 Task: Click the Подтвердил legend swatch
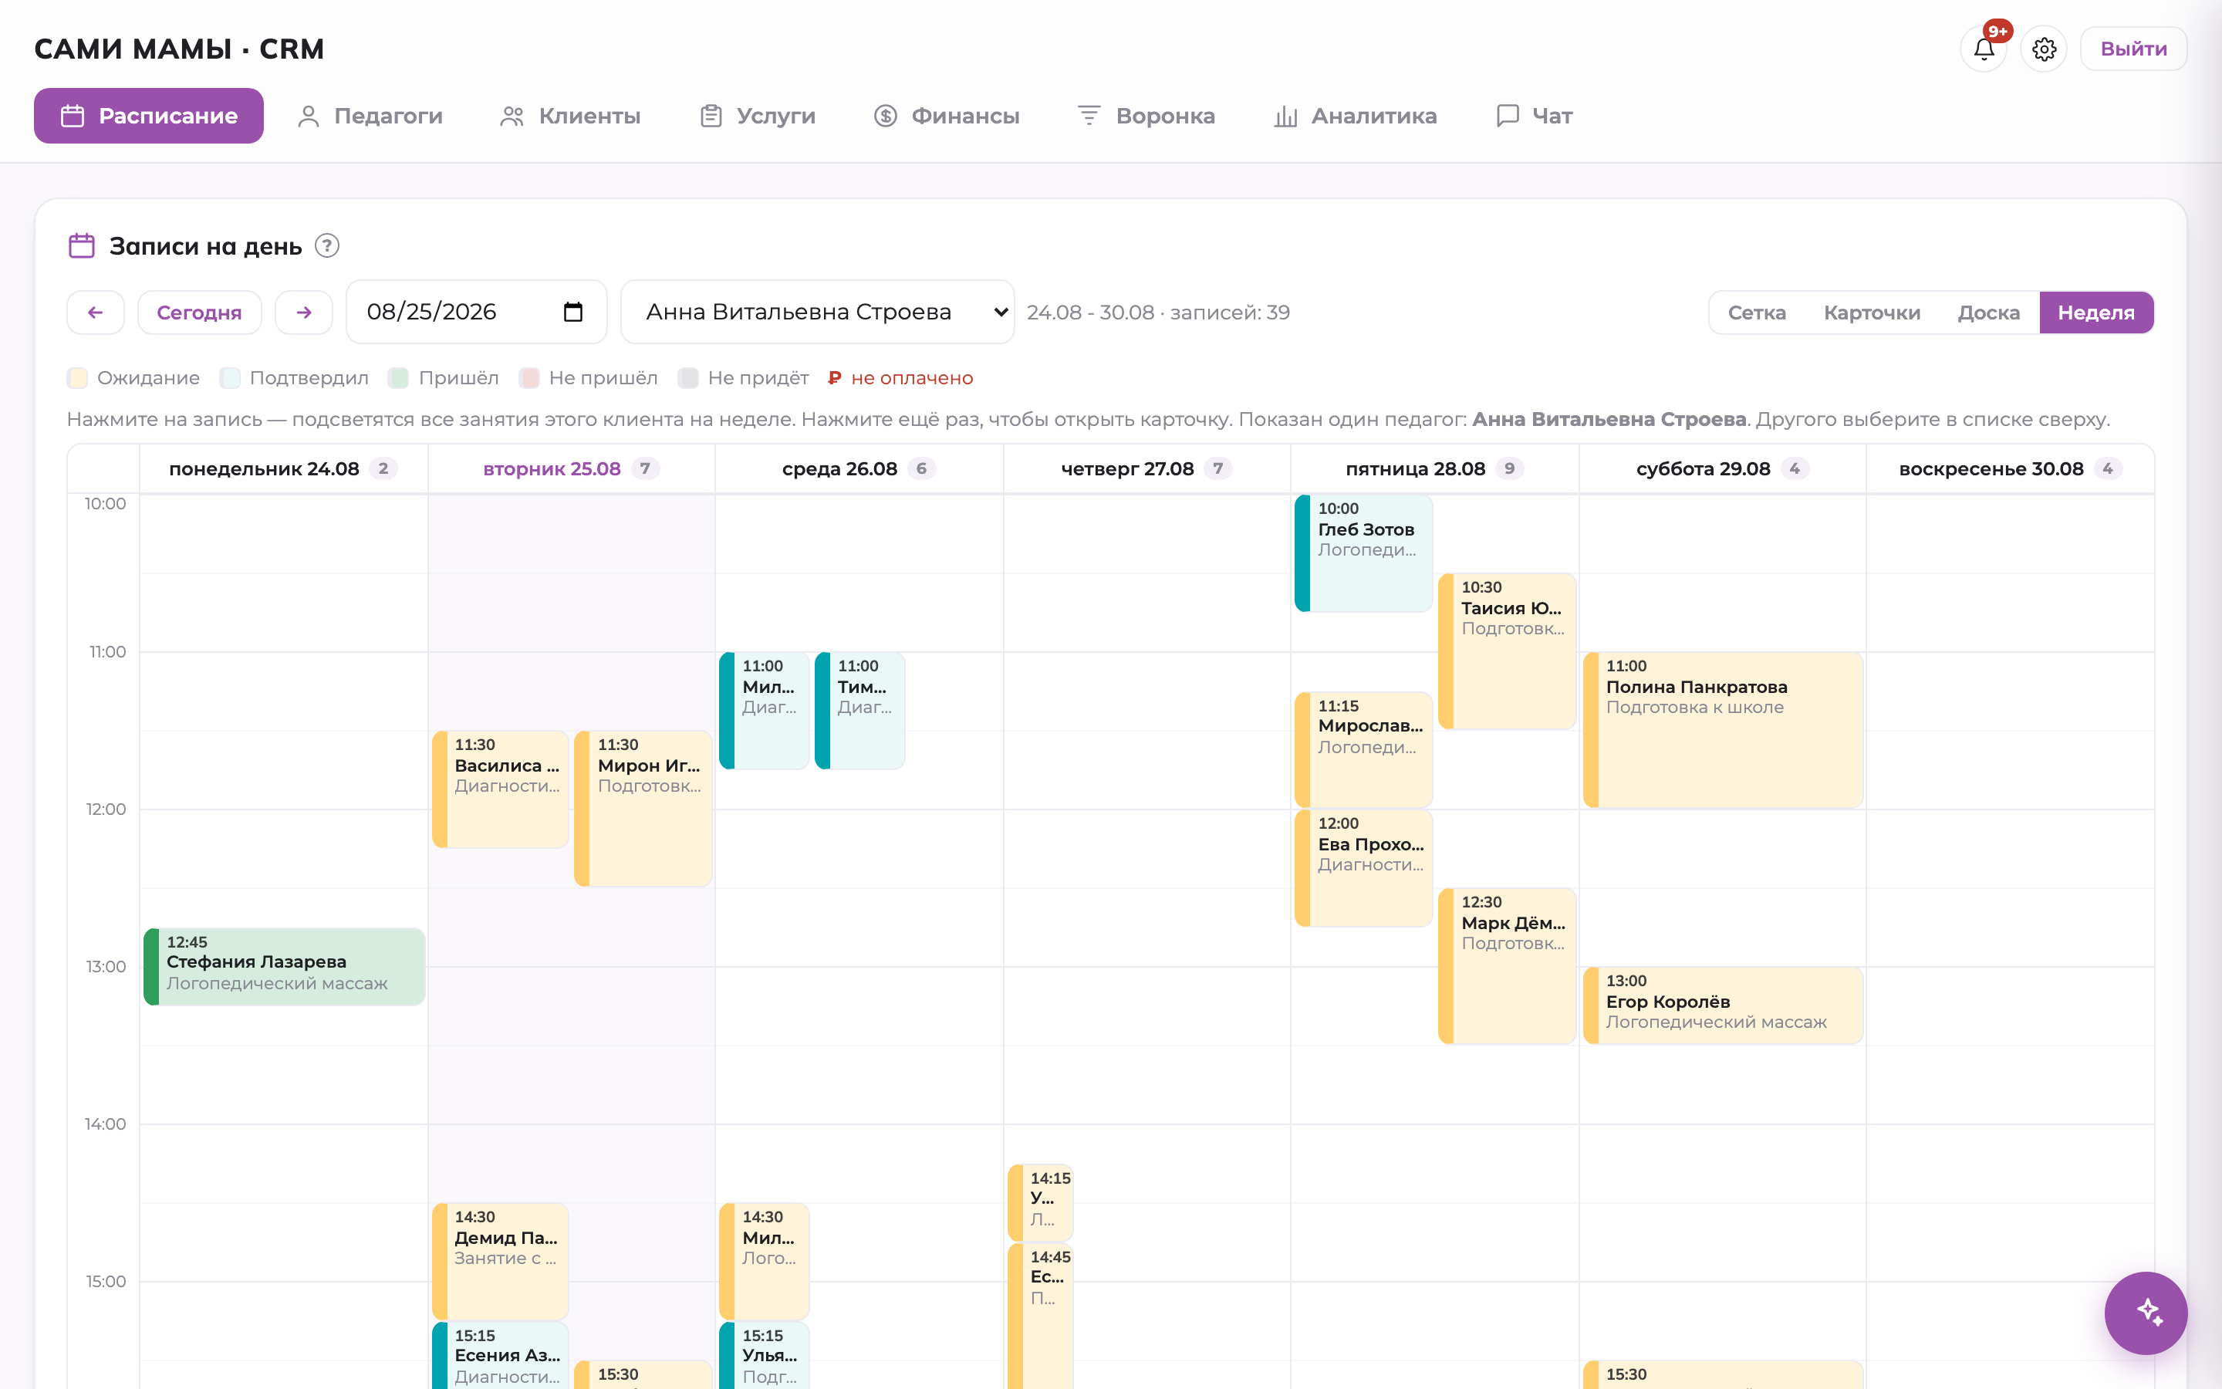pyautogui.click(x=230, y=377)
